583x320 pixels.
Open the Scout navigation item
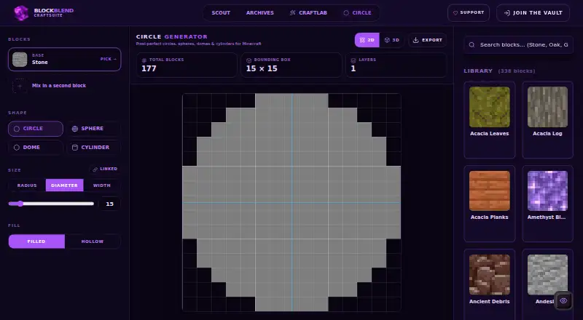point(221,12)
